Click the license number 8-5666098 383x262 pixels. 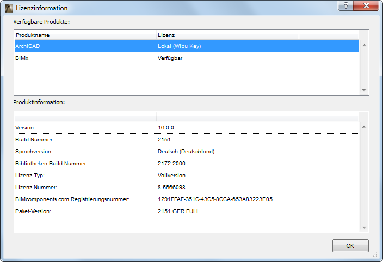[x=171, y=188]
